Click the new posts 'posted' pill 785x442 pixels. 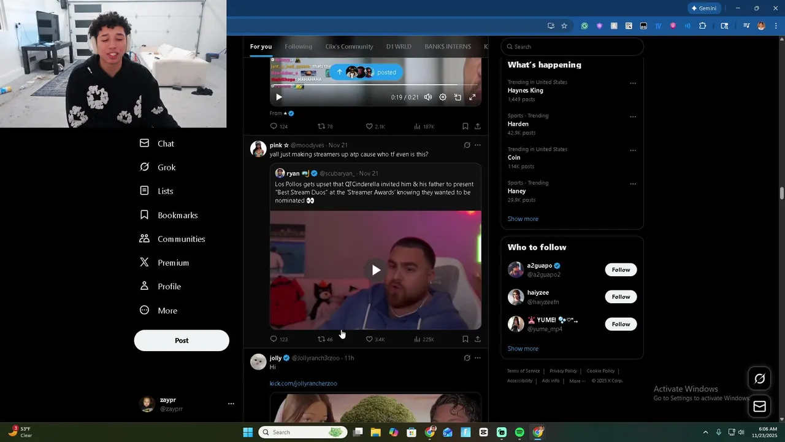point(366,72)
